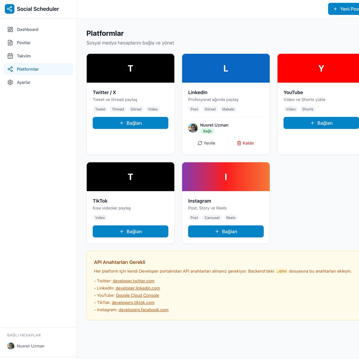
Task: Click the API Anahtarları Gerekli heading
Action: coord(120,262)
